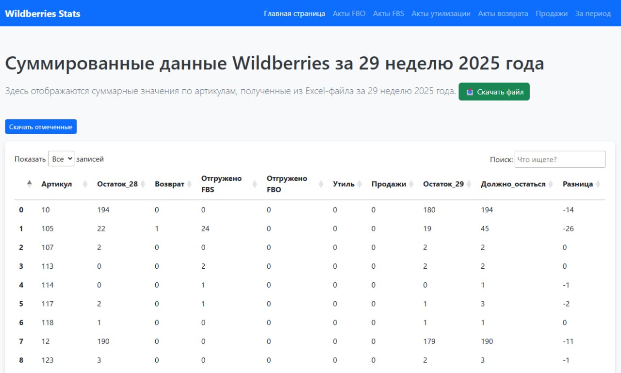Click the search field Что ищете

pos(559,159)
